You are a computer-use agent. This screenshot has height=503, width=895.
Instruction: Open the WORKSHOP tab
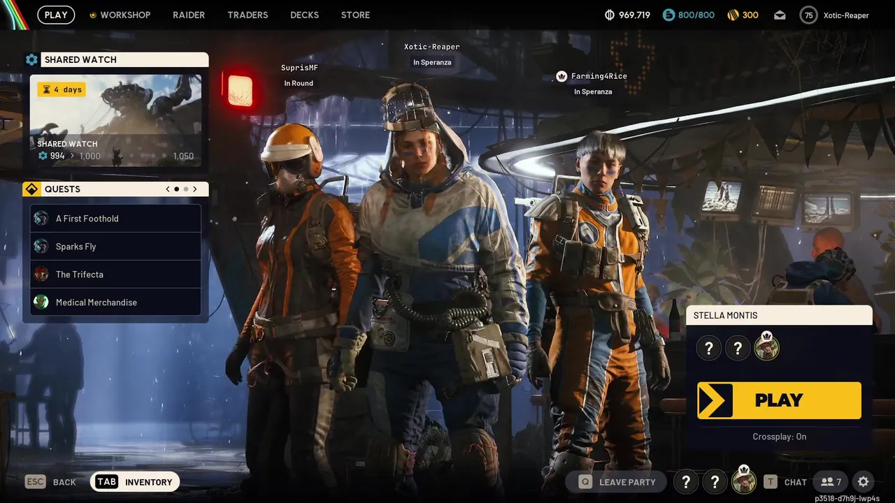click(x=120, y=15)
